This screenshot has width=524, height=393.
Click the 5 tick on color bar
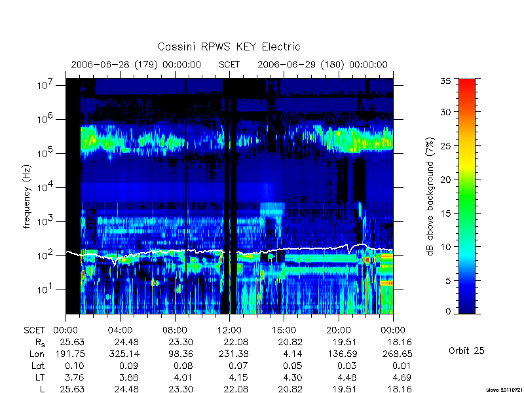pyautogui.click(x=448, y=281)
